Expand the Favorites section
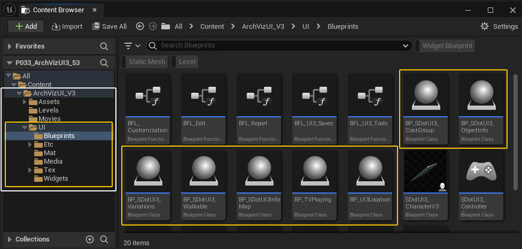This screenshot has height=249, width=522. [x=9, y=46]
